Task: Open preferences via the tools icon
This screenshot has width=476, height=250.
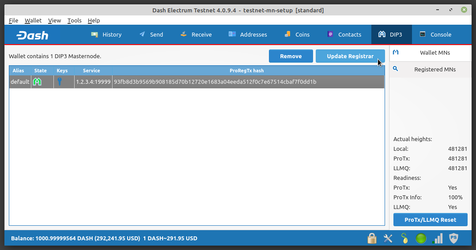Action: pyautogui.click(x=388, y=239)
